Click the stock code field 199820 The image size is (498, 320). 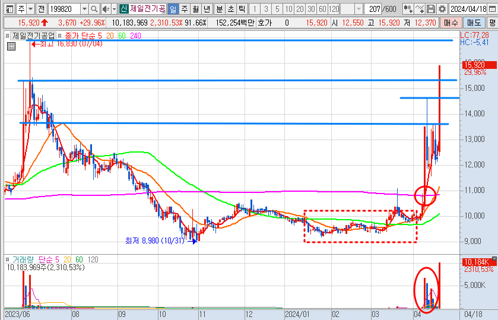tap(65, 9)
